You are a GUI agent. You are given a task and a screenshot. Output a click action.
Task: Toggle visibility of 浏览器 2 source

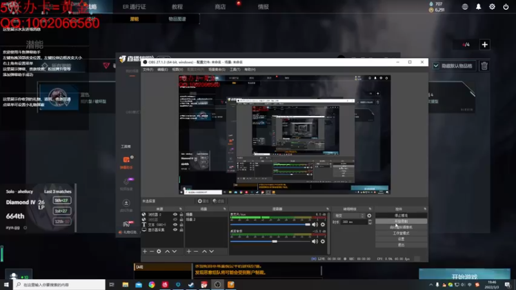(x=175, y=215)
